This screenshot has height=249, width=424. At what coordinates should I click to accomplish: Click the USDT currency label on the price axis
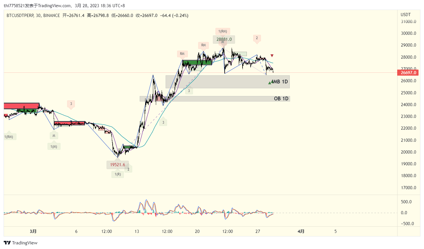coord(406,14)
